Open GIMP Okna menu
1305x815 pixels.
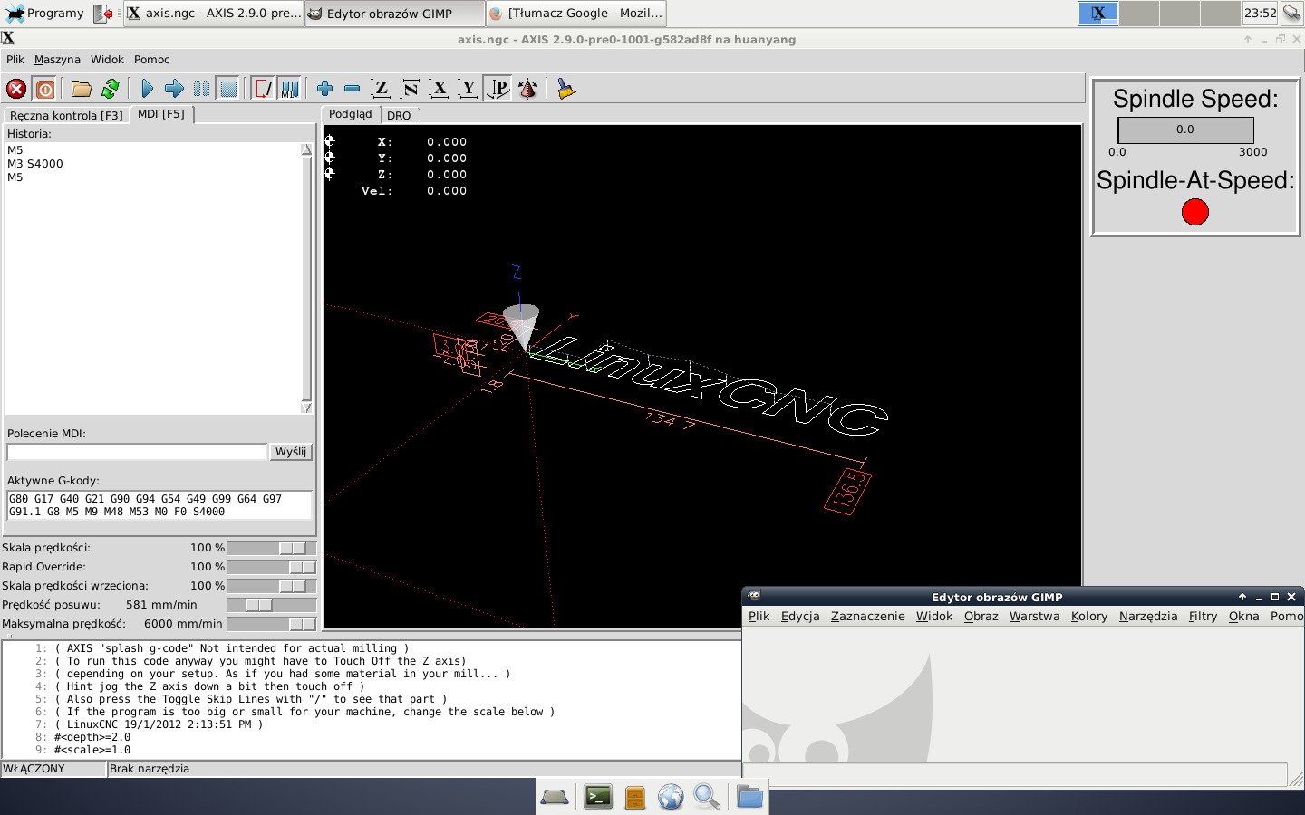pyautogui.click(x=1244, y=617)
